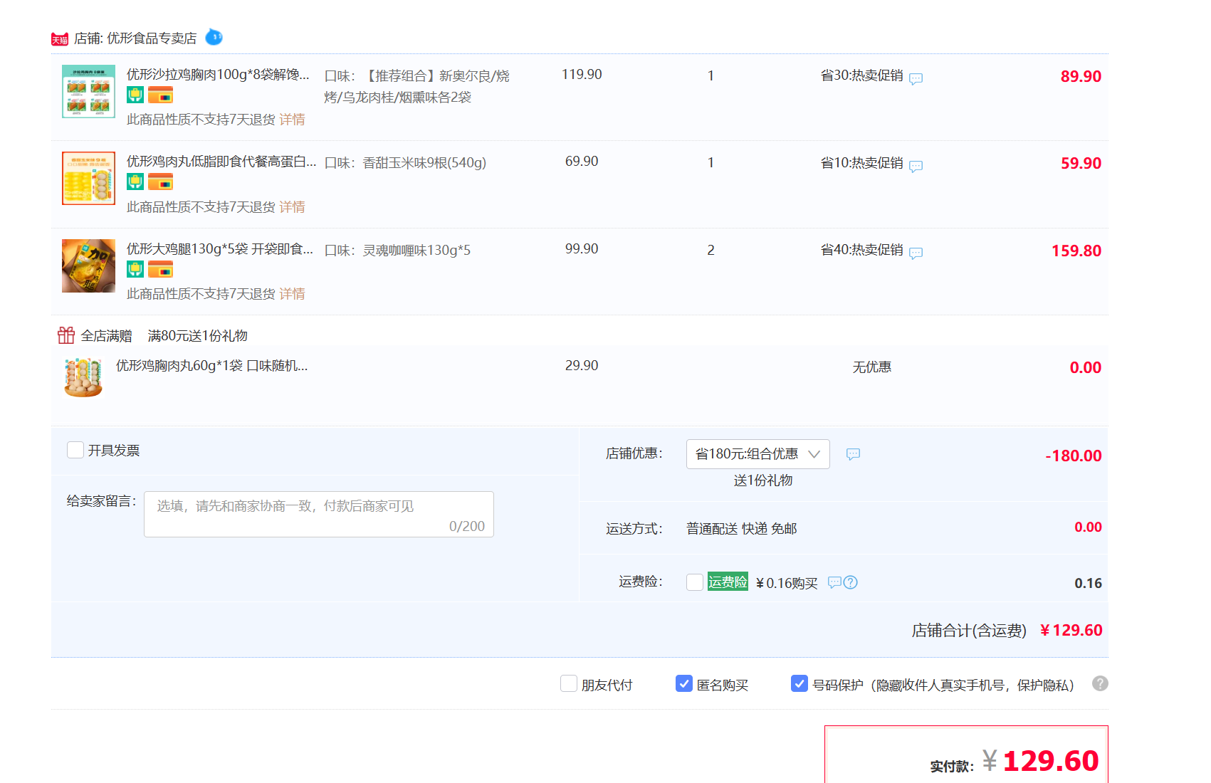1211x783 pixels.
Task: Click the green guarantee badge under 优形大鸡腿
Action: click(135, 269)
